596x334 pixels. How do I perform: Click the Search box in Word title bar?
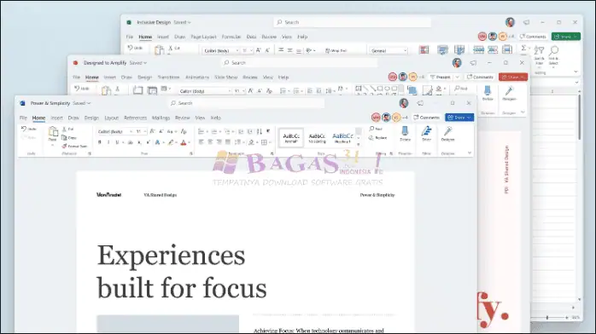[246, 103]
